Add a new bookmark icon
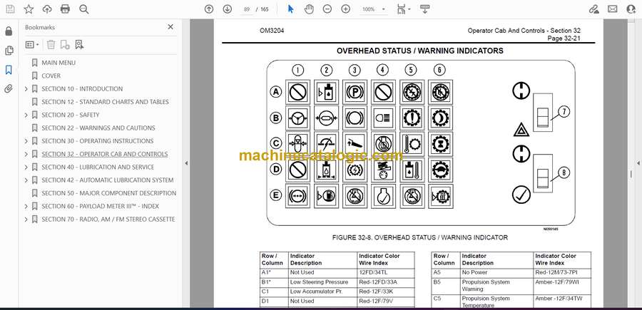The width and height of the screenshot is (642, 310). pos(65,45)
